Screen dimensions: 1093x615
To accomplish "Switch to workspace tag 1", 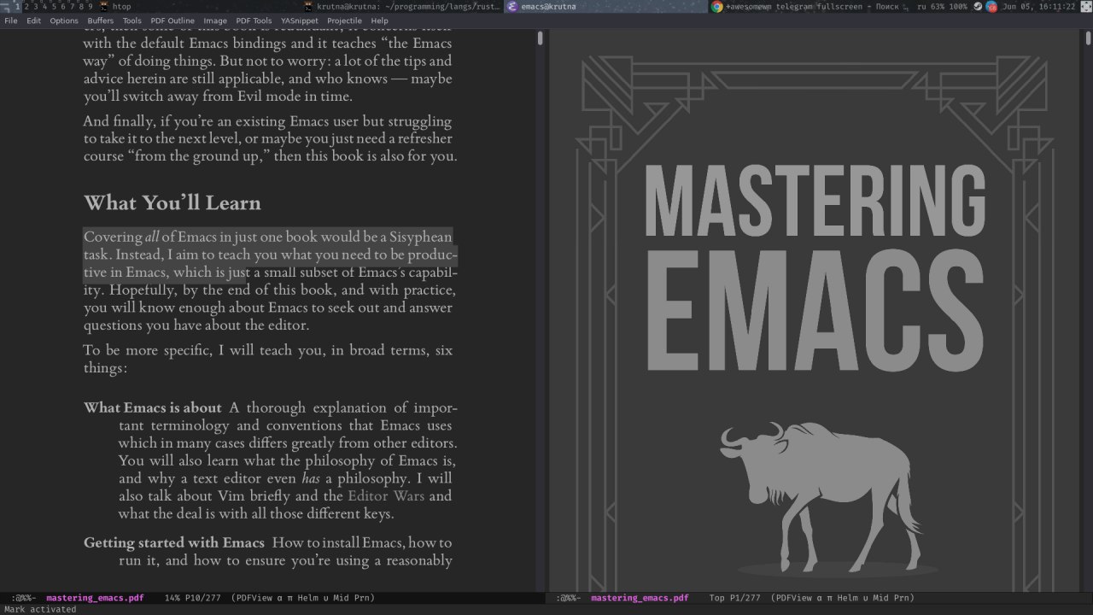I will pyautogui.click(x=17, y=6).
